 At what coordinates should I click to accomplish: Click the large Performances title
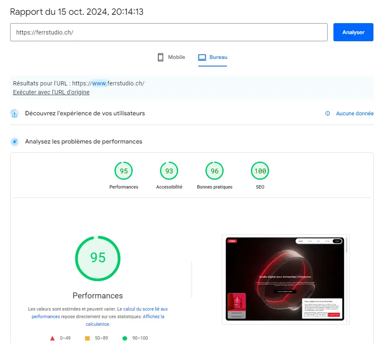point(98,295)
